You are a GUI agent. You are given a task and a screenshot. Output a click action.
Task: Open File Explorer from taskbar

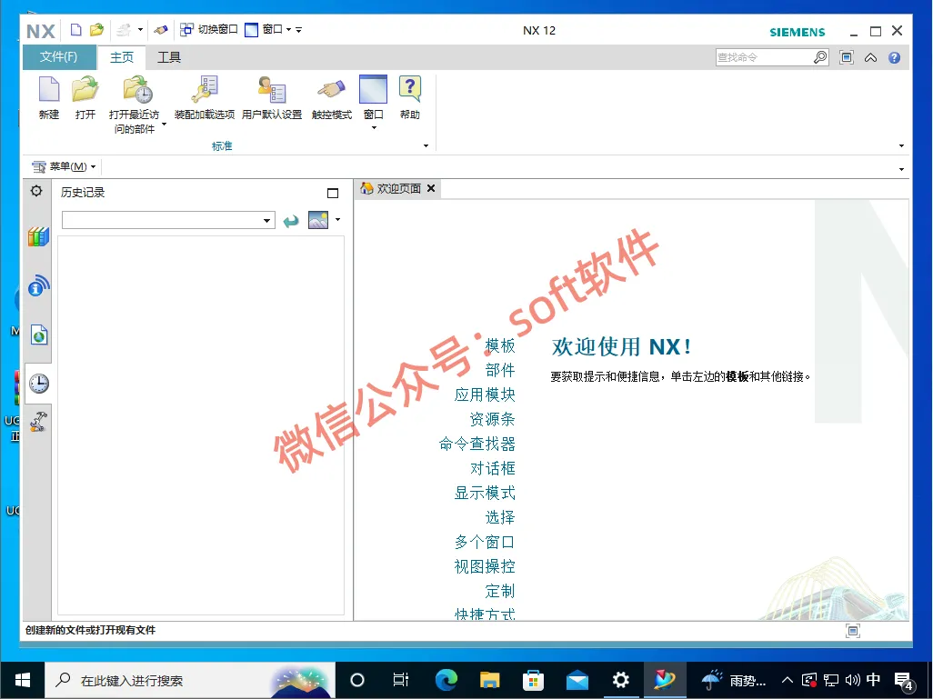coord(490,679)
